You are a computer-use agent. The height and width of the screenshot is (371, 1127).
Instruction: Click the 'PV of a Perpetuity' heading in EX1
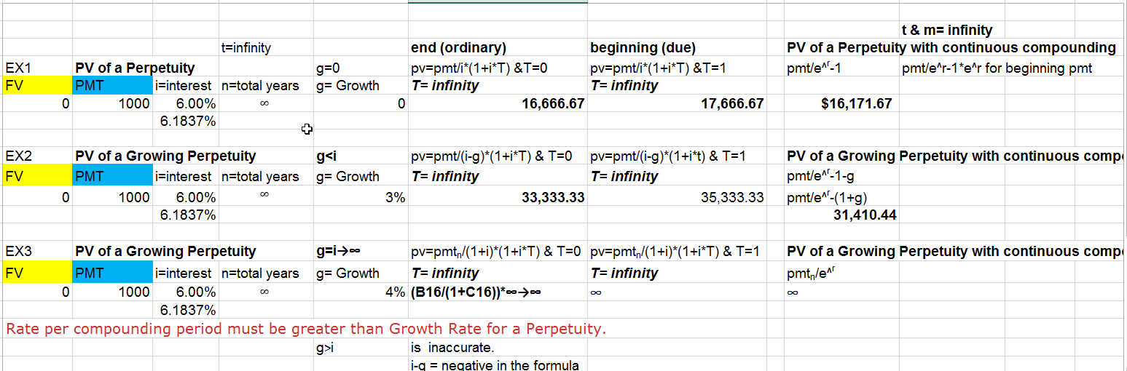(135, 68)
